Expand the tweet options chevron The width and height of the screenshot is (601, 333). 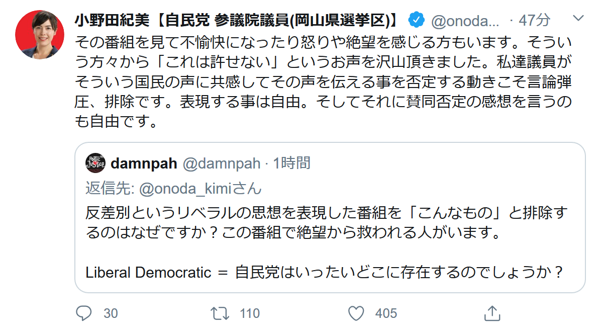578,19
